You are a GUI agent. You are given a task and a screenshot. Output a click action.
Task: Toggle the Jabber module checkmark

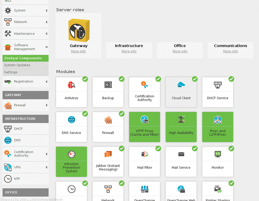[x=122, y=148]
